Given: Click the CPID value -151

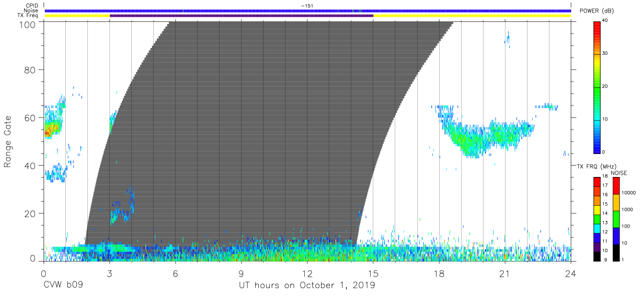Looking at the screenshot, I should point(307,6).
